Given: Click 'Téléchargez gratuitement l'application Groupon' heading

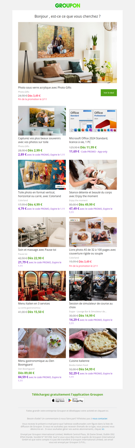Looking at the screenshot, I should click(x=67, y=394).
